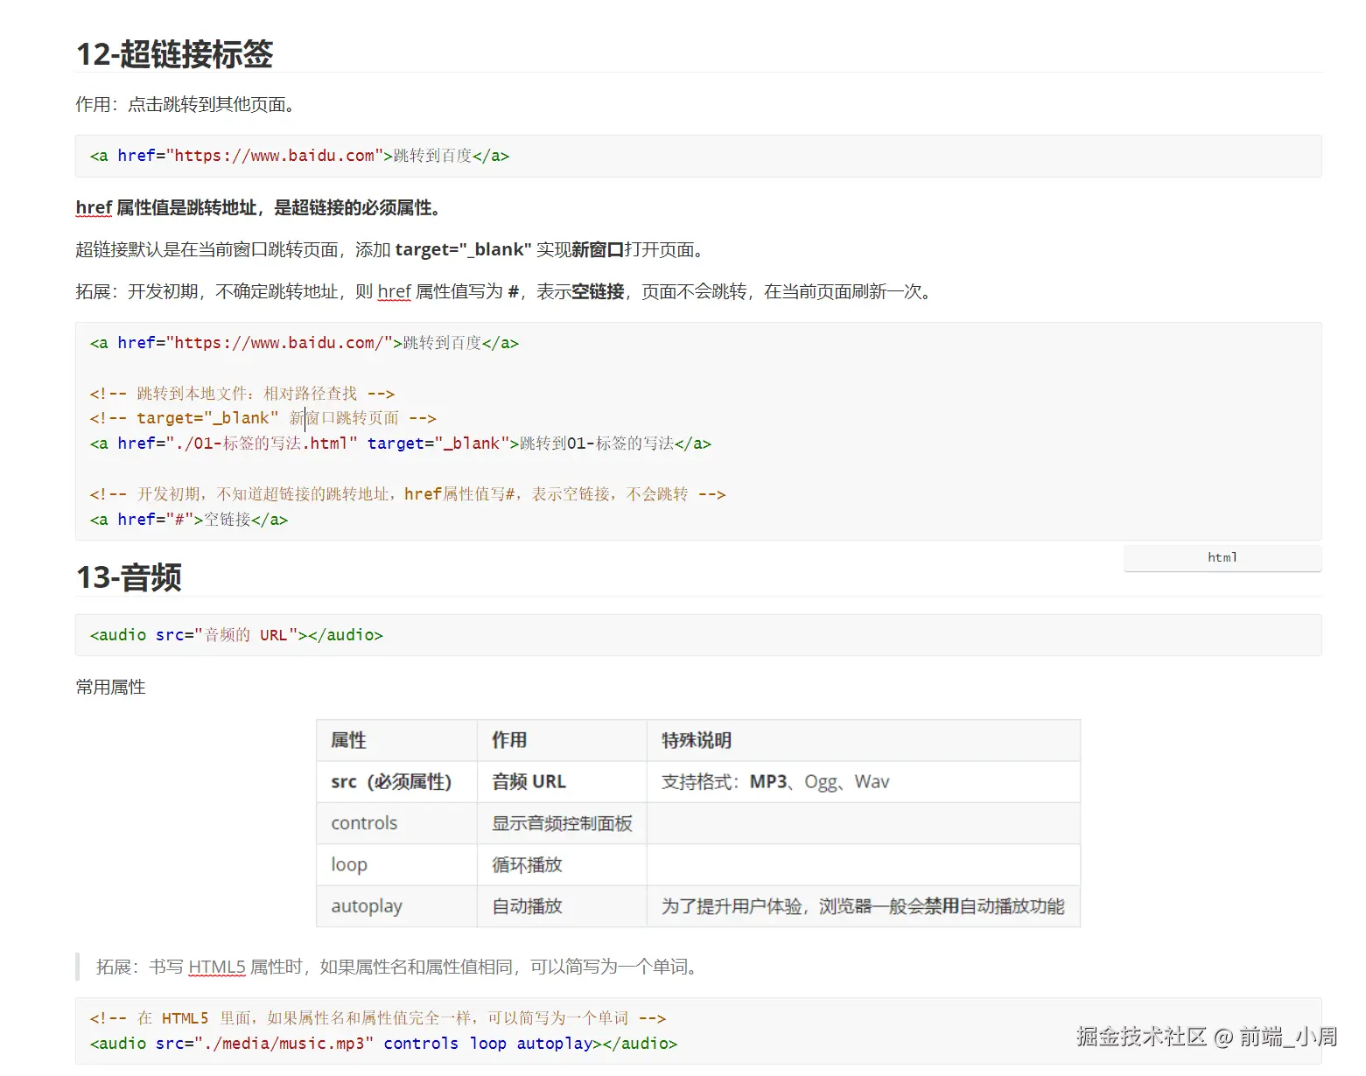This screenshot has height=1076, width=1366.
Task: Click comment line '在 HTML5 里面' in last code block
Action: 377,1018
